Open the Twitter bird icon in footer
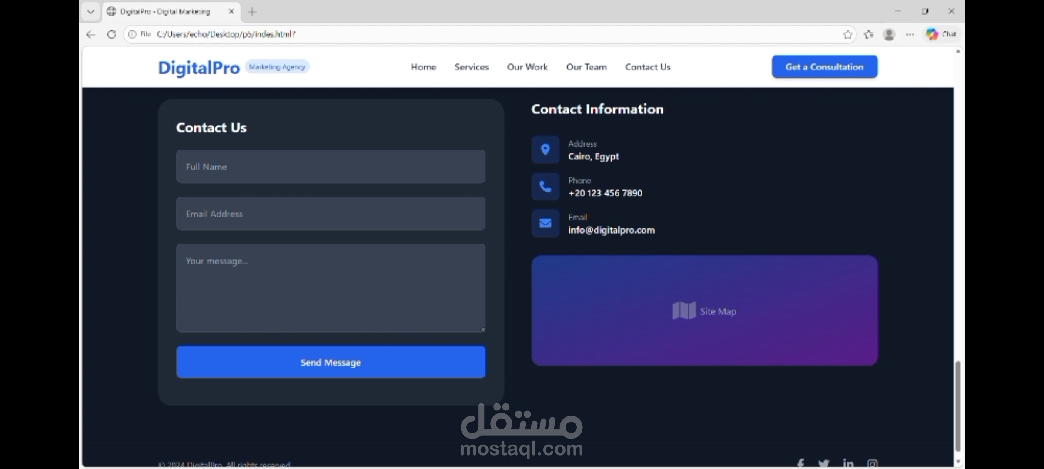1044x469 pixels. click(823, 463)
